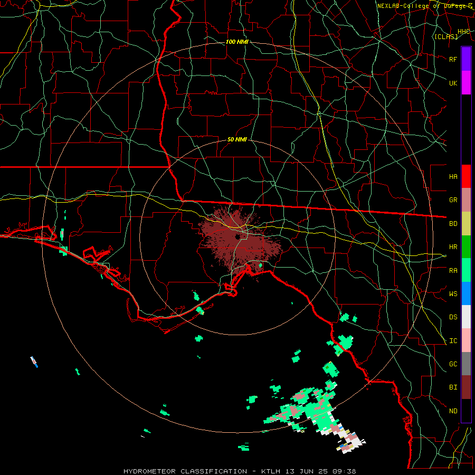Click the UK magenta legend swatch
This screenshot has width=475, height=475.
(x=466, y=83)
